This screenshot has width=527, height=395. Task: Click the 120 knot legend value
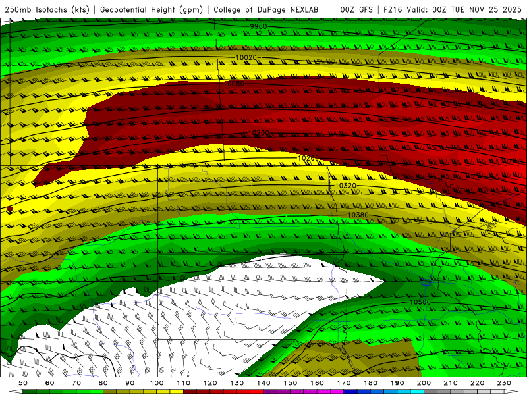[x=210, y=383]
